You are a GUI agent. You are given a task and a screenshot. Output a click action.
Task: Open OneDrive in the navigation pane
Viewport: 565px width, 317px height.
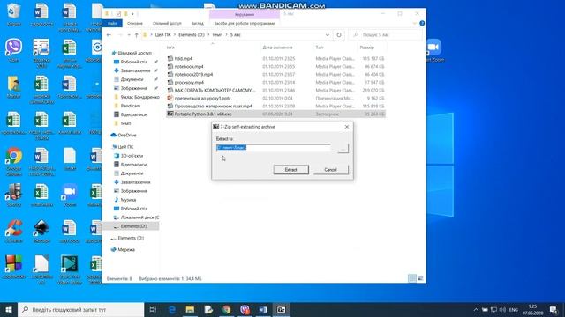pos(127,135)
